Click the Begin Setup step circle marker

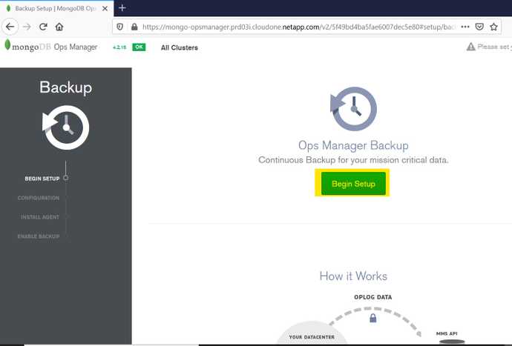coord(65,178)
